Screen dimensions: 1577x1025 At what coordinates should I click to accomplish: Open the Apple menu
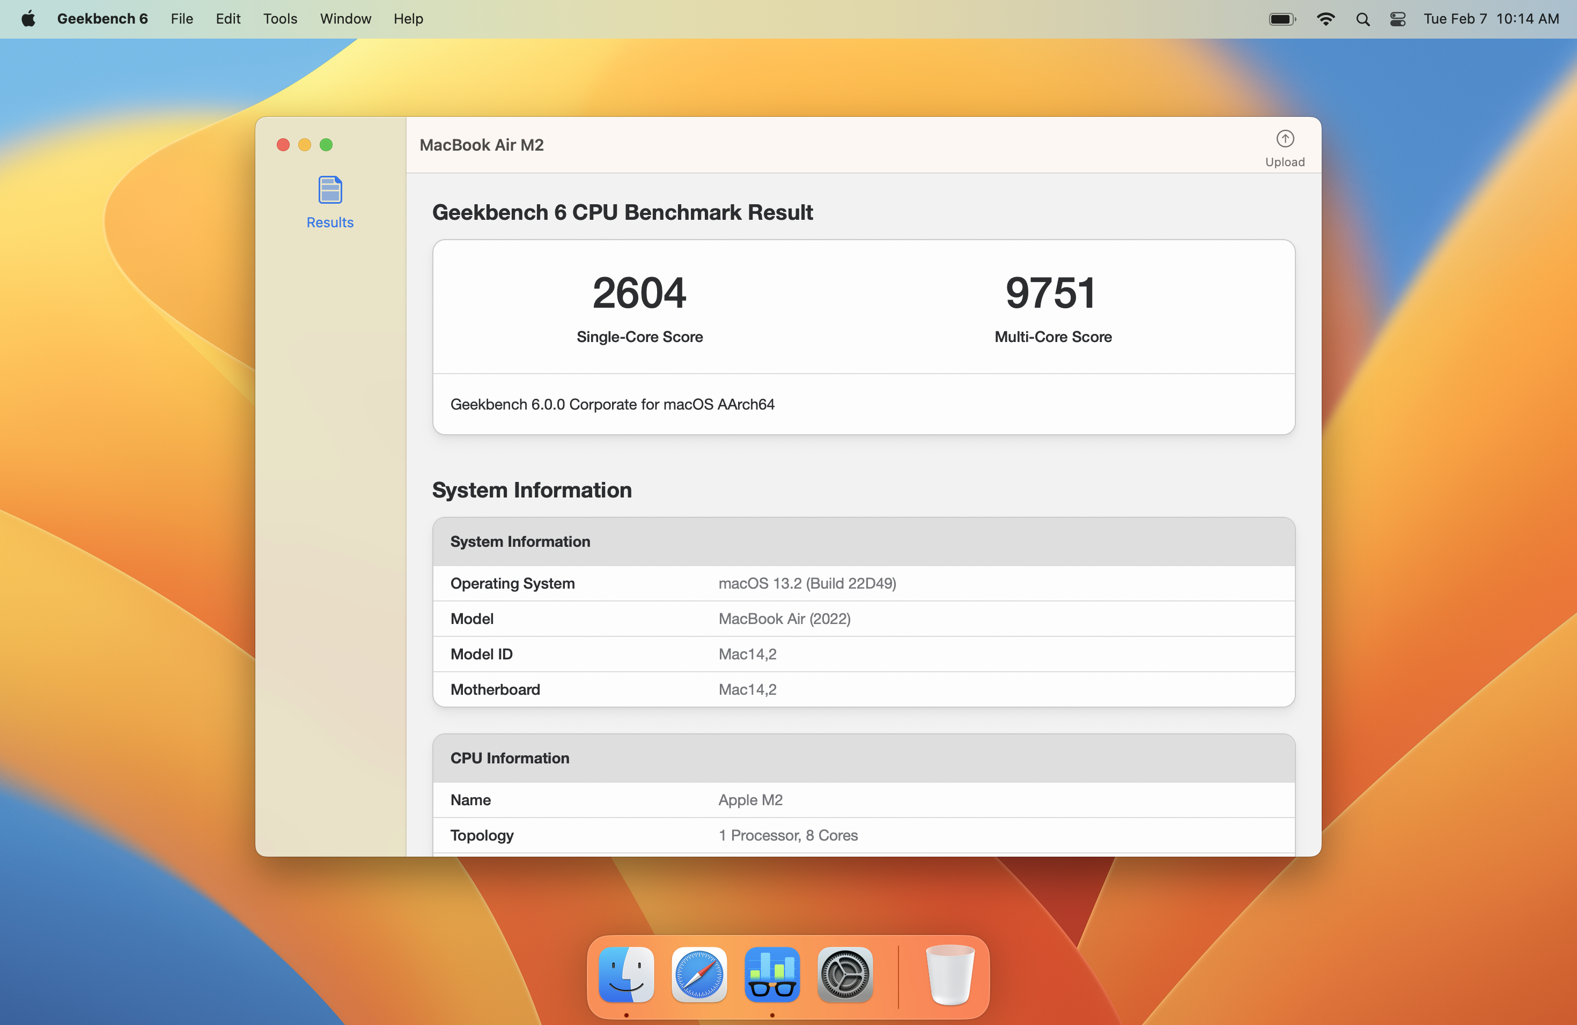click(28, 19)
